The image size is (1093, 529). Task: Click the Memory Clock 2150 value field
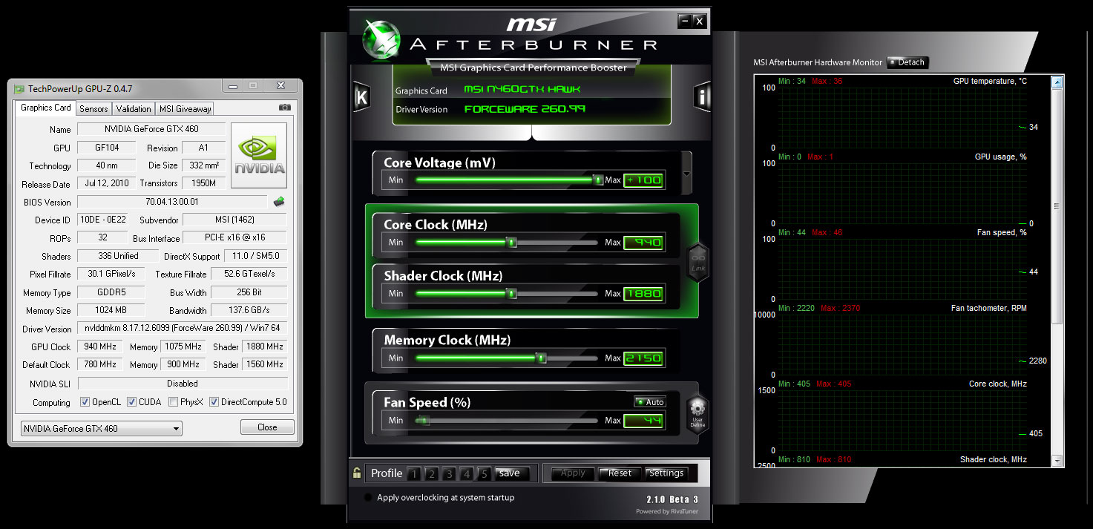pos(643,358)
